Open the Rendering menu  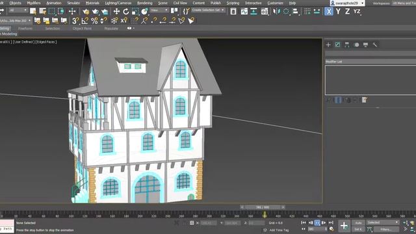[x=144, y=3]
